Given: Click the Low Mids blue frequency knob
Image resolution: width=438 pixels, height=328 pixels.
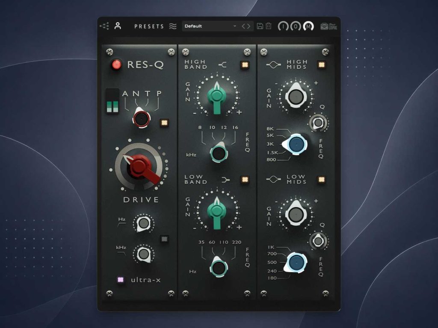Looking at the screenshot, I should click(x=296, y=263).
